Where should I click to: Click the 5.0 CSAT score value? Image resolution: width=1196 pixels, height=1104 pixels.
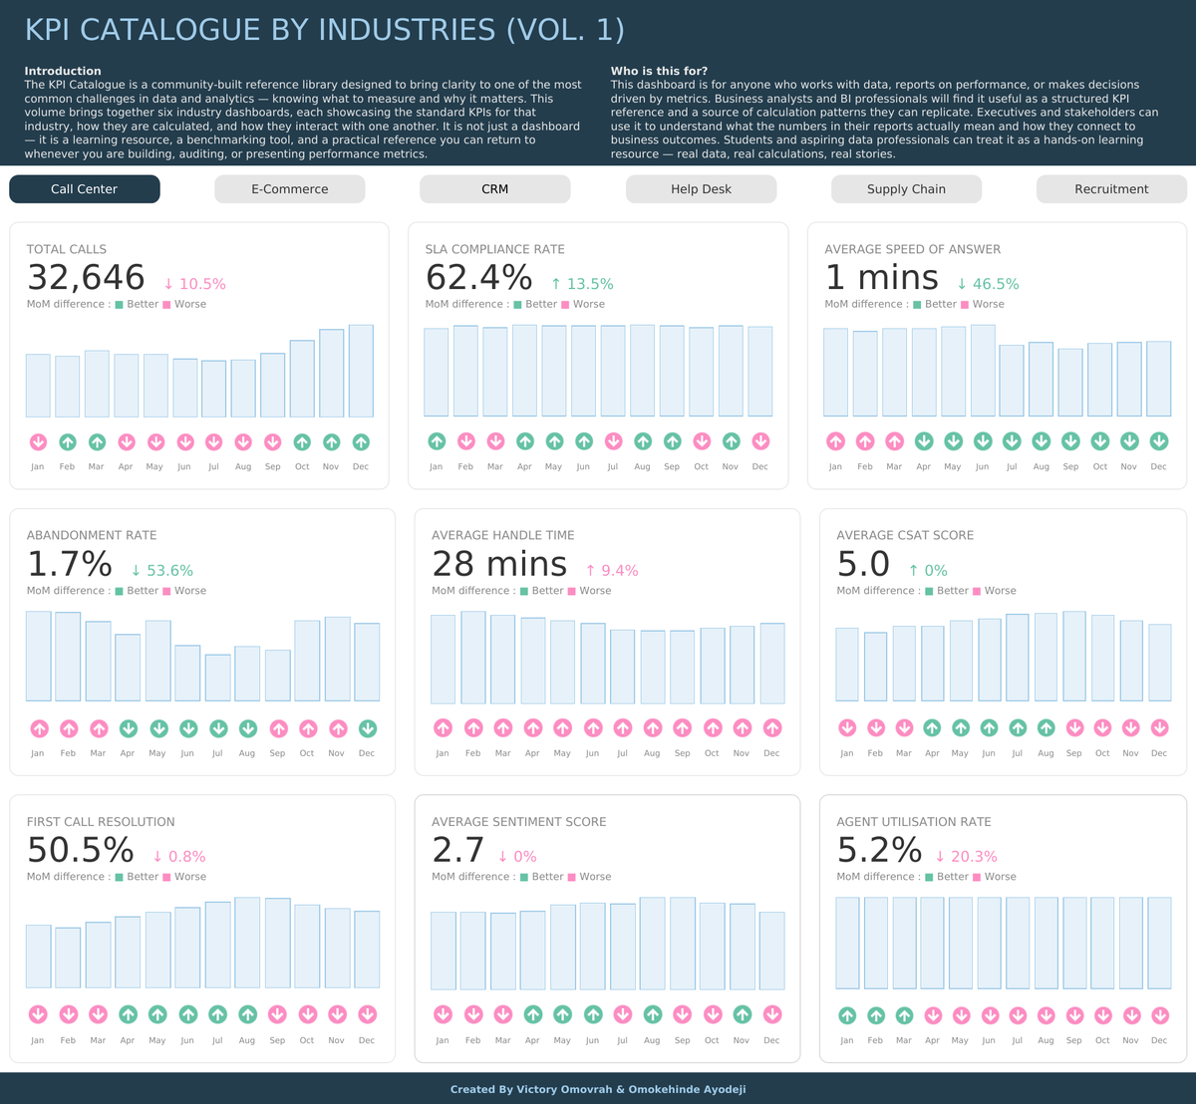tap(863, 565)
